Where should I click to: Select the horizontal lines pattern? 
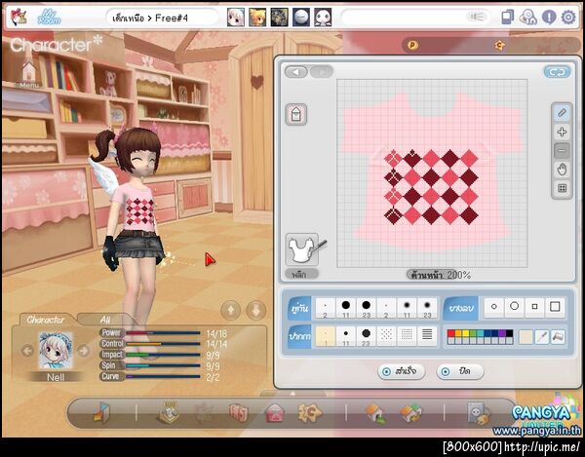[428, 336]
